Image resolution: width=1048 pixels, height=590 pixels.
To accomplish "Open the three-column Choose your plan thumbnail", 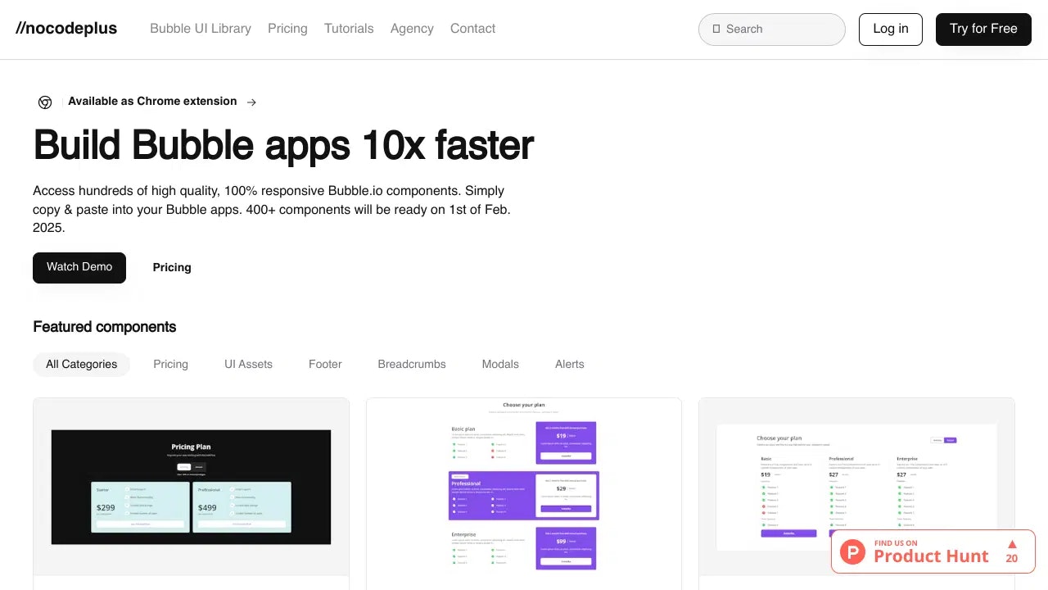I will click(x=856, y=487).
